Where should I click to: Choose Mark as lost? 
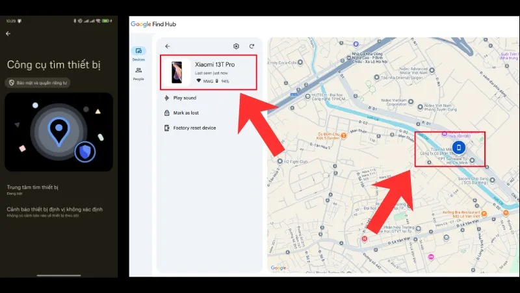pos(186,113)
